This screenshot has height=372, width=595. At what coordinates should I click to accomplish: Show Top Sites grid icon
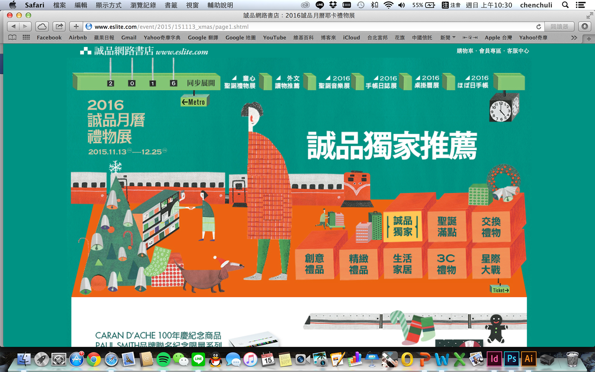coord(26,38)
